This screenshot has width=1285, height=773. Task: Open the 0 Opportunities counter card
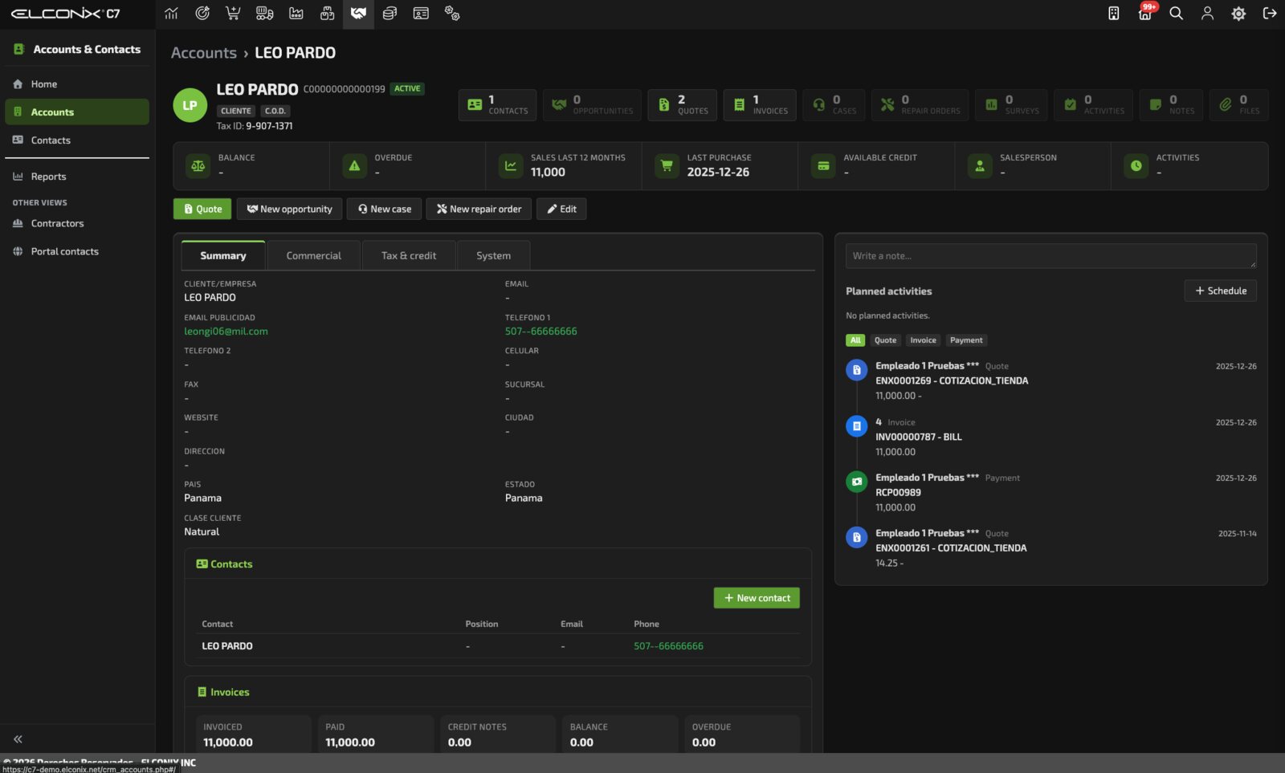pos(592,105)
